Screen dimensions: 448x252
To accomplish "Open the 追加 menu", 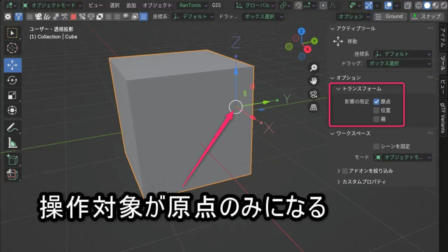I will click(x=131, y=5).
